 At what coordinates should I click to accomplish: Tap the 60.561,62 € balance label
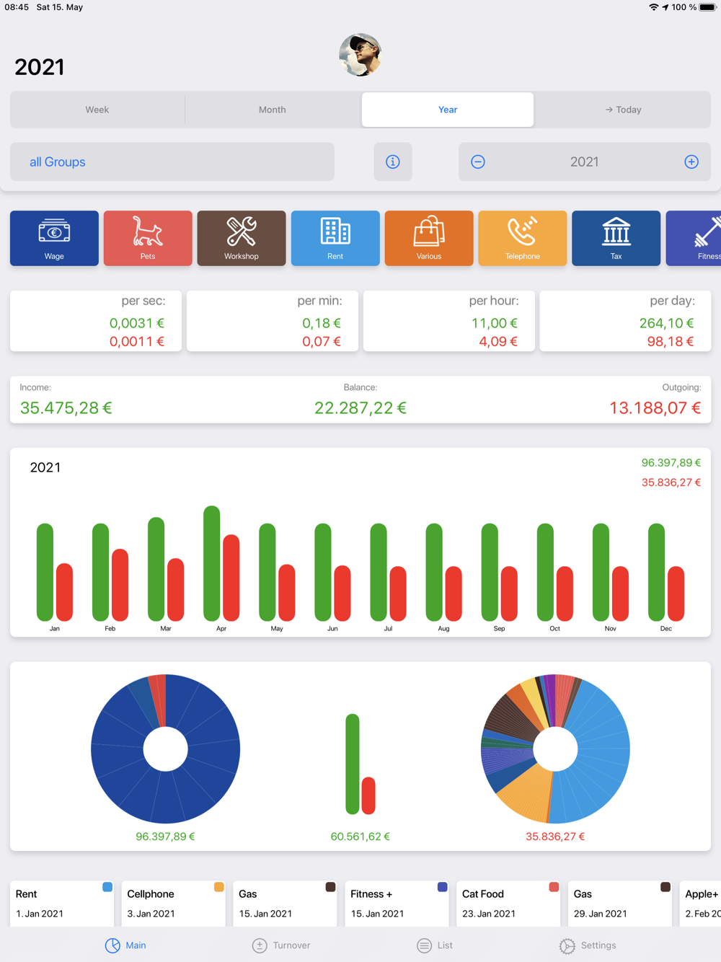[x=360, y=837]
